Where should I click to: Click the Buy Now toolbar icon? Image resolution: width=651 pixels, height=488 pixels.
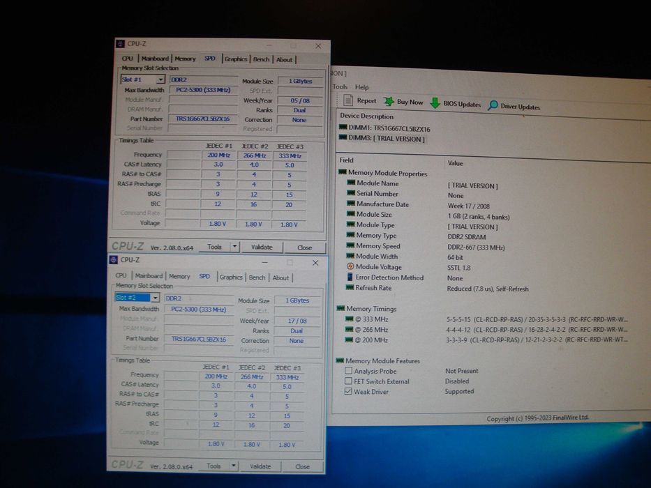coord(389,102)
